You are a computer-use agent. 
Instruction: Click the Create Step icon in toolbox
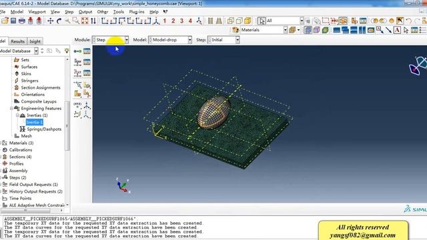77,51
